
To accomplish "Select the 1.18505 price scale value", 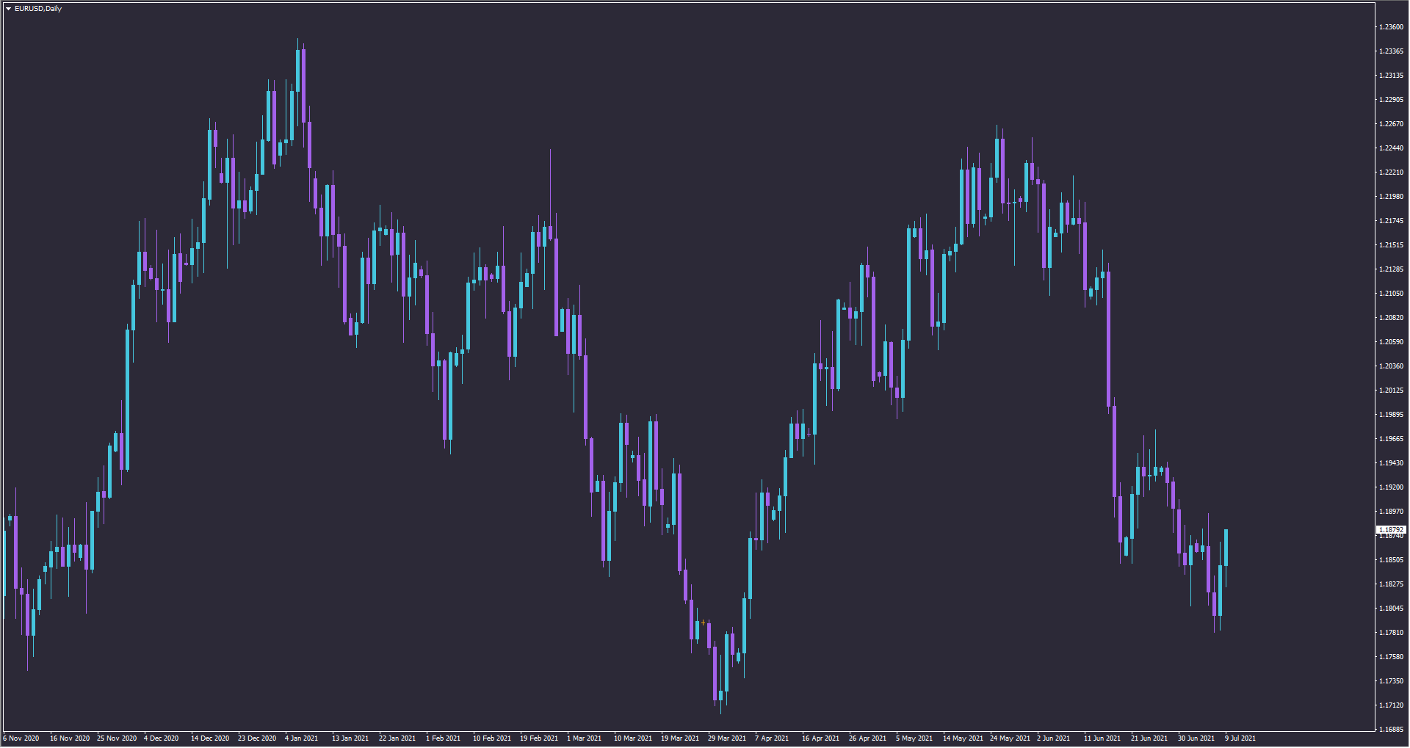I will [1391, 560].
